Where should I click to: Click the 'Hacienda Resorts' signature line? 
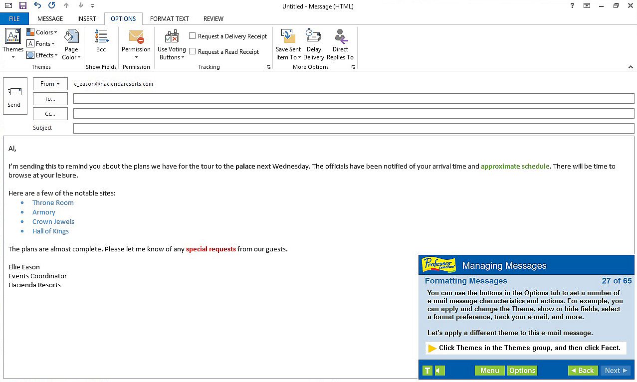(x=34, y=285)
